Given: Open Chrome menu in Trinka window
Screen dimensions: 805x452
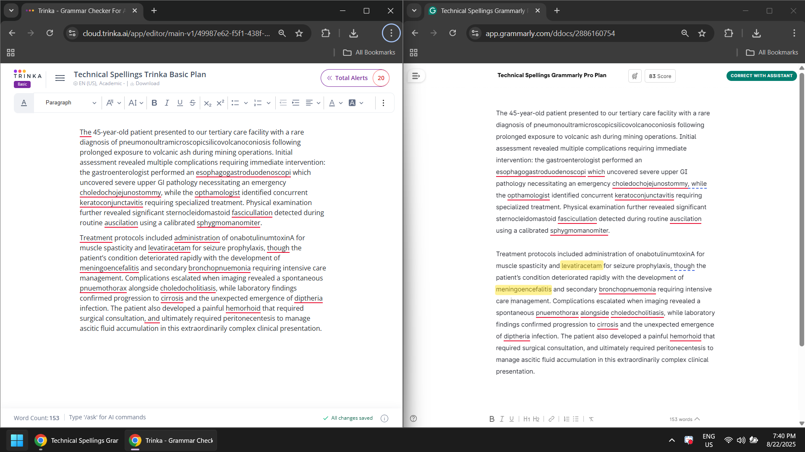Looking at the screenshot, I should click(x=391, y=33).
